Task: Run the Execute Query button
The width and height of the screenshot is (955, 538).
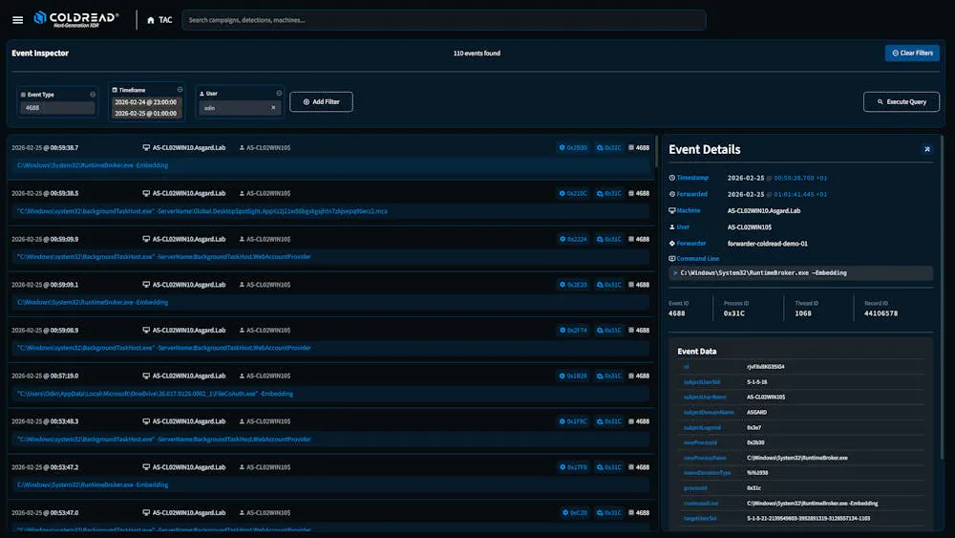Action: [901, 101]
